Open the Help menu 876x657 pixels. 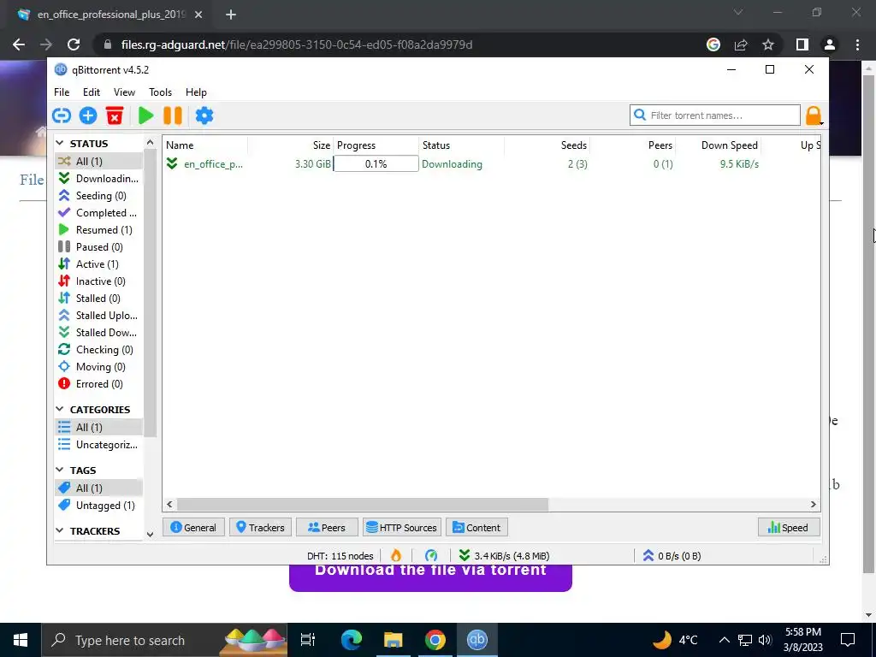pos(196,92)
